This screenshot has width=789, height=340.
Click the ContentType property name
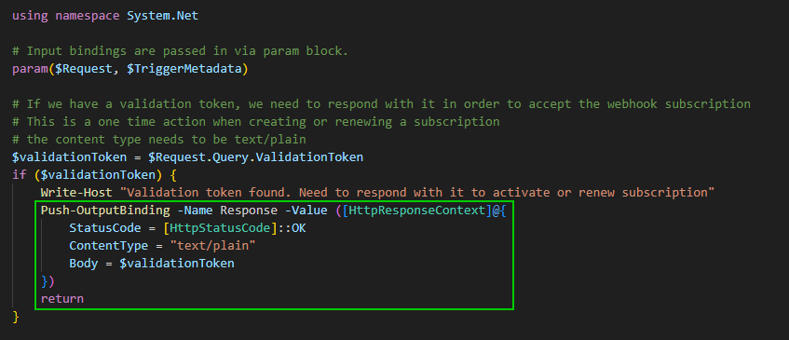click(x=109, y=245)
